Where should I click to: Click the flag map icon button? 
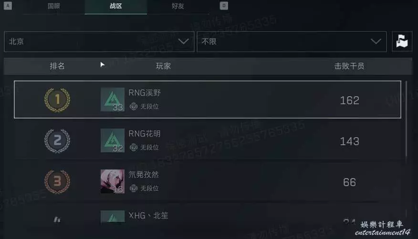pos(402,41)
